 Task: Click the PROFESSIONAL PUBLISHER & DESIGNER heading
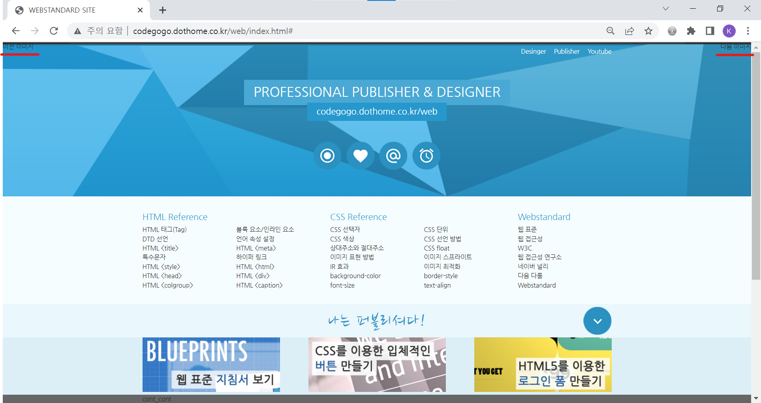click(377, 92)
